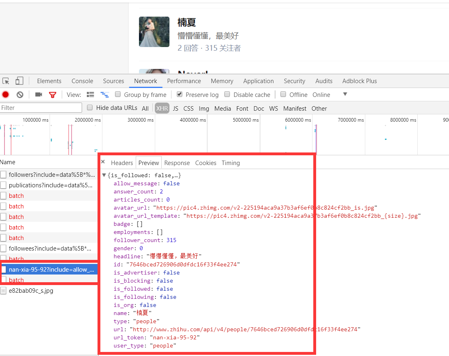Enable the Disable cache checkbox

(227, 94)
